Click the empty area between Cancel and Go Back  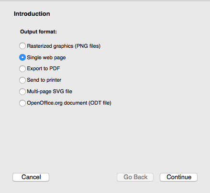pyautogui.click(x=83, y=177)
